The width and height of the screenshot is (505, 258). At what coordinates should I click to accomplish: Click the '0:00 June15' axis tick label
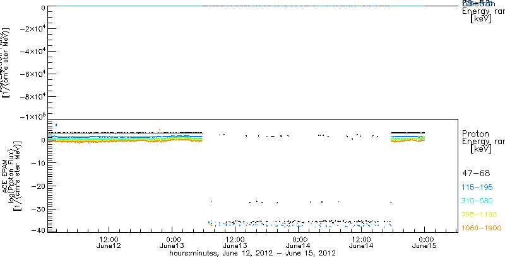coord(424,242)
